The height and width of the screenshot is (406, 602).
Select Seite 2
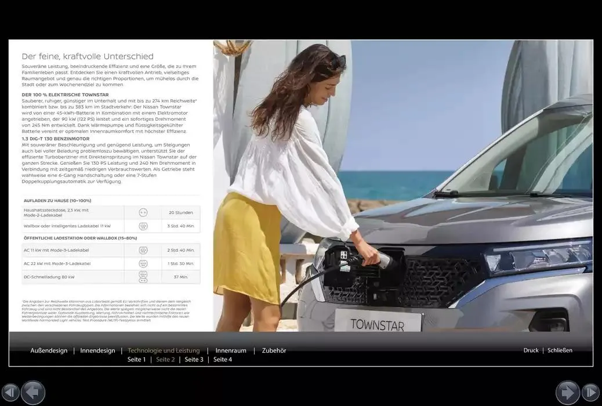[166, 359]
